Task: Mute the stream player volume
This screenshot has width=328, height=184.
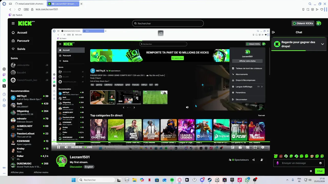Action: point(66,147)
